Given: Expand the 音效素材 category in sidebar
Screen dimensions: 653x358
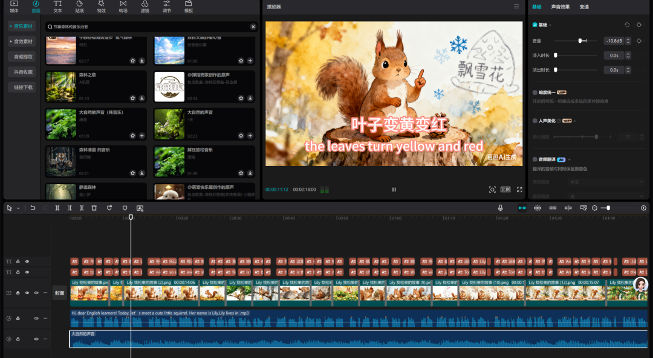Looking at the screenshot, I should (x=22, y=42).
